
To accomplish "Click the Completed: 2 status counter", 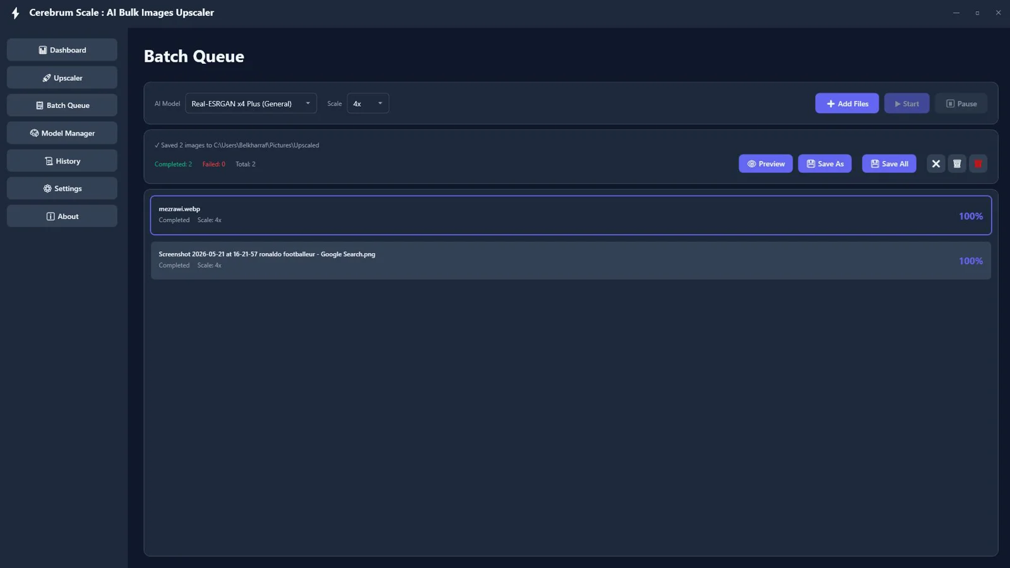I will 173,164.
